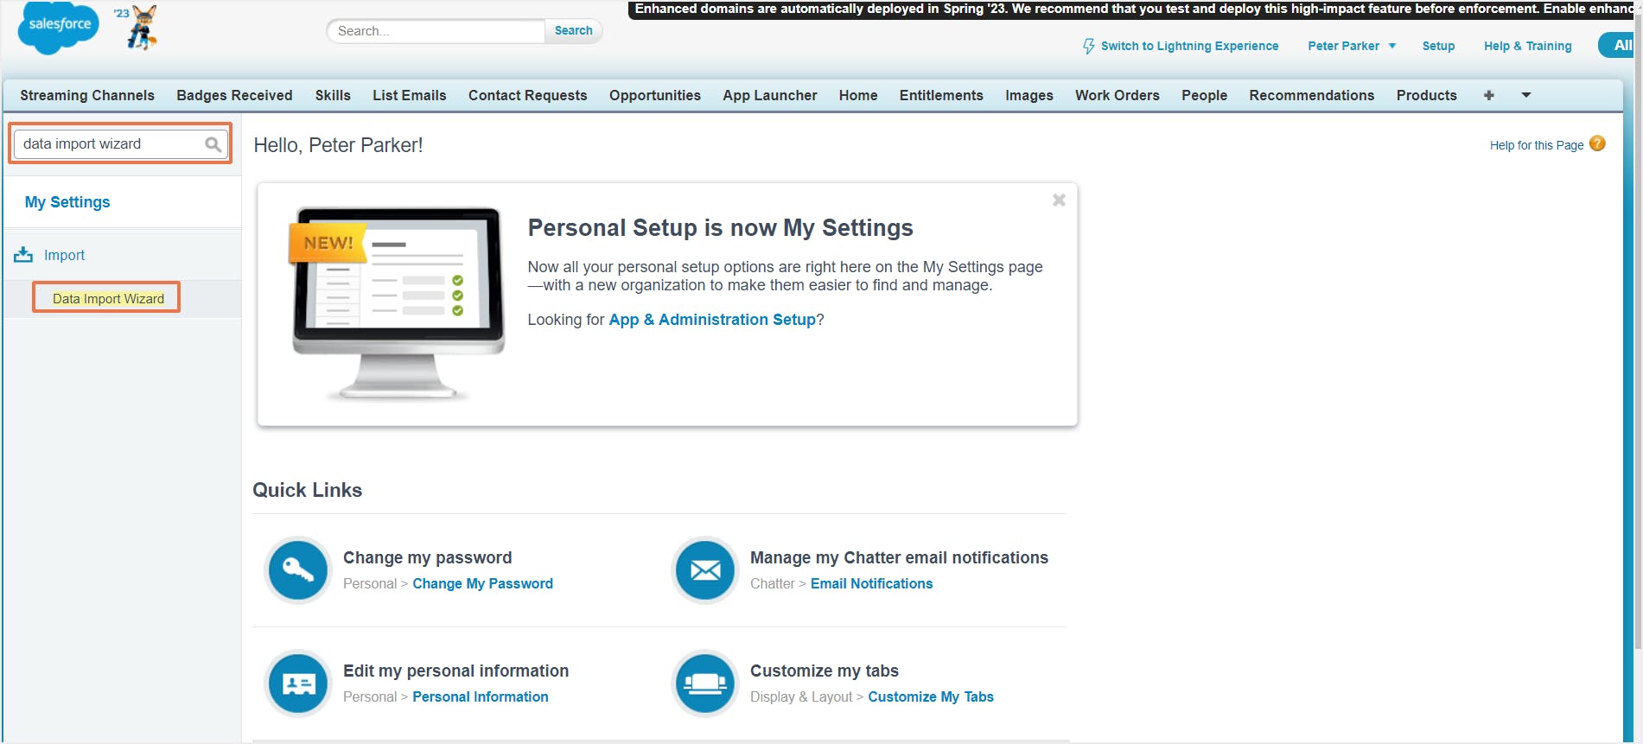Click the Salesforce cloud logo
1643x744 pixels.
point(58,27)
